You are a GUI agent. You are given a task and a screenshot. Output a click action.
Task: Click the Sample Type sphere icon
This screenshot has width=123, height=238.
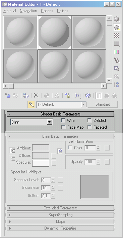click(116, 19)
